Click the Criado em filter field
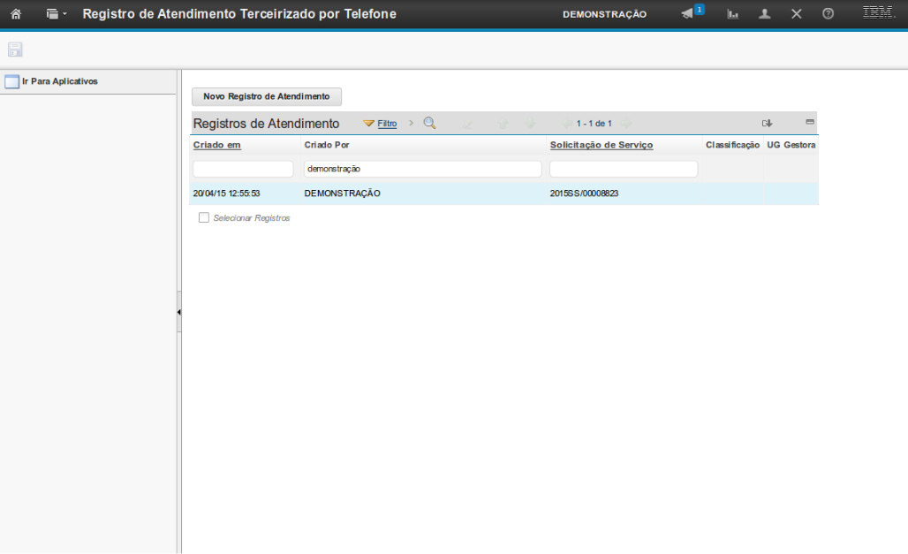 coord(243,169)
